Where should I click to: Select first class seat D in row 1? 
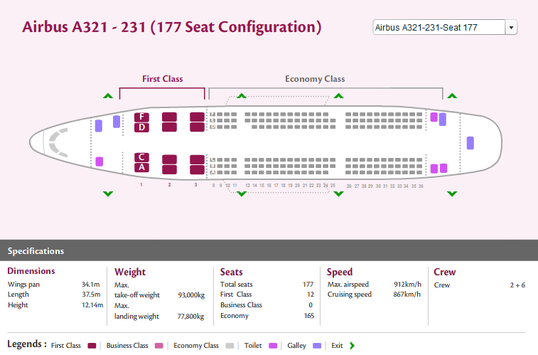tap(142, 127)
